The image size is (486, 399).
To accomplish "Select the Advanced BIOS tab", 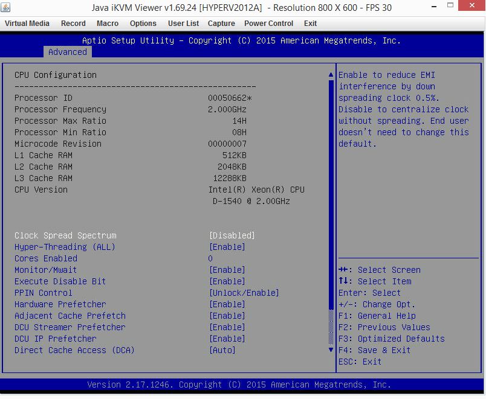I will pyautogui.click(x=67, y=52).
